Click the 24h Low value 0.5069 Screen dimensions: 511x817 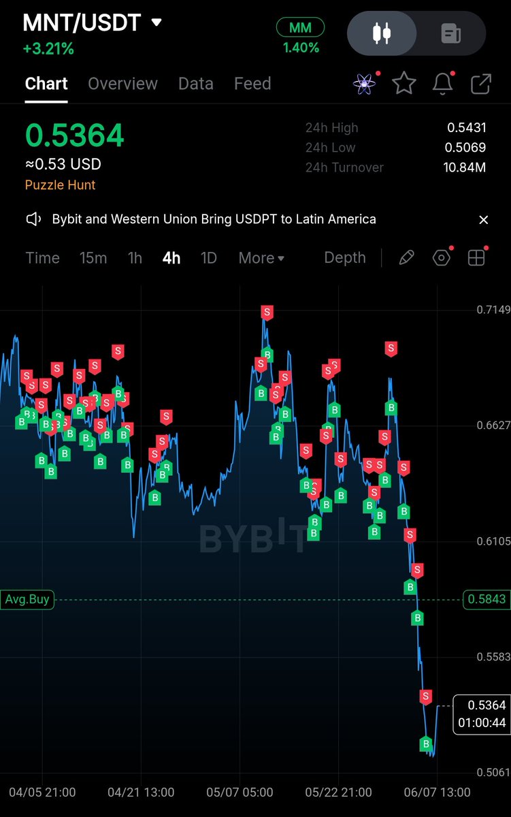(x=466, y=148)
